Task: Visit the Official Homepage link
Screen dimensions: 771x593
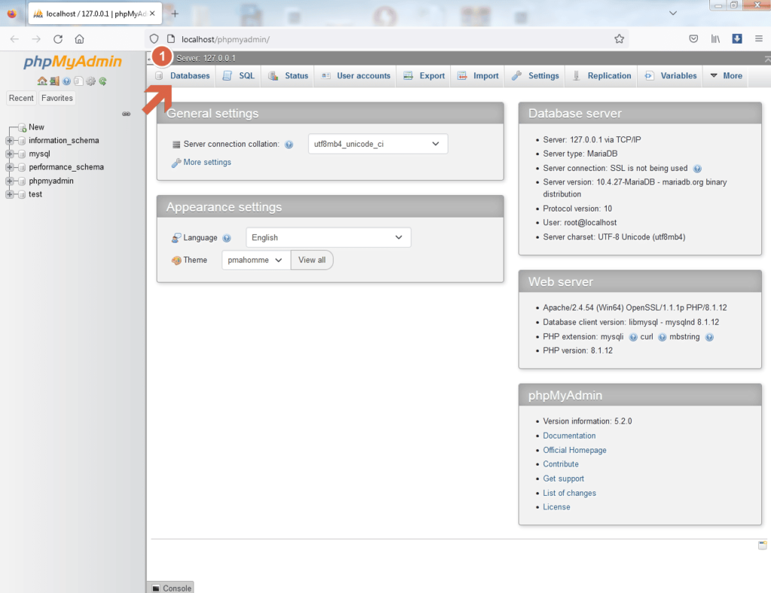Action: tap(574, 450)
